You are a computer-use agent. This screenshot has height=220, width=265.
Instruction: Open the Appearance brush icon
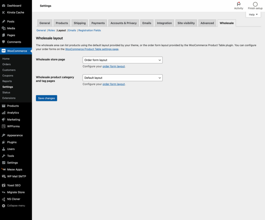pos(4,135)
